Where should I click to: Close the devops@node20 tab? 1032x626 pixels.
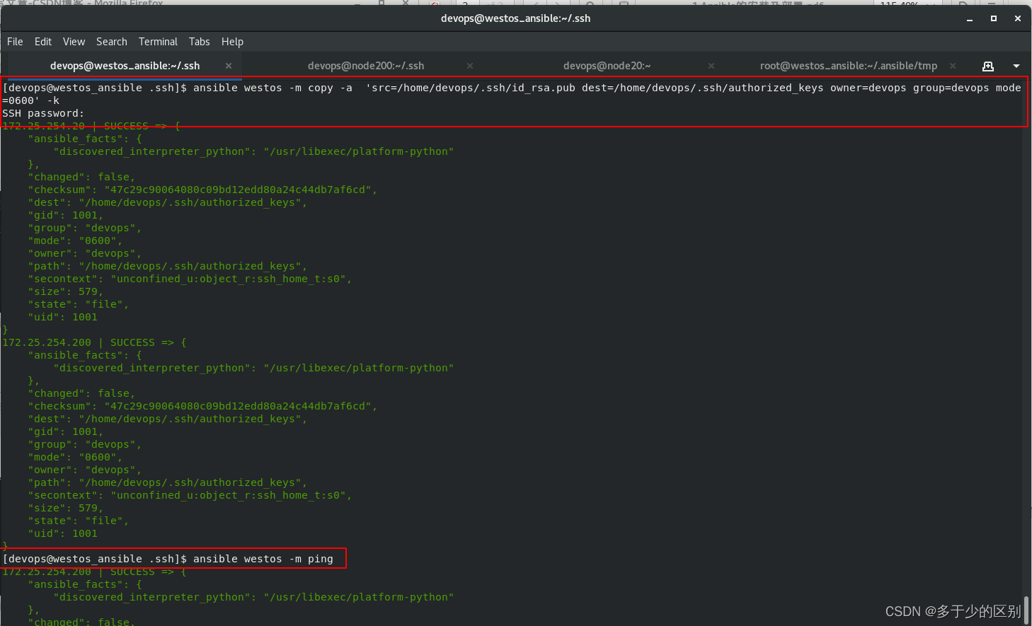point(711,66)
